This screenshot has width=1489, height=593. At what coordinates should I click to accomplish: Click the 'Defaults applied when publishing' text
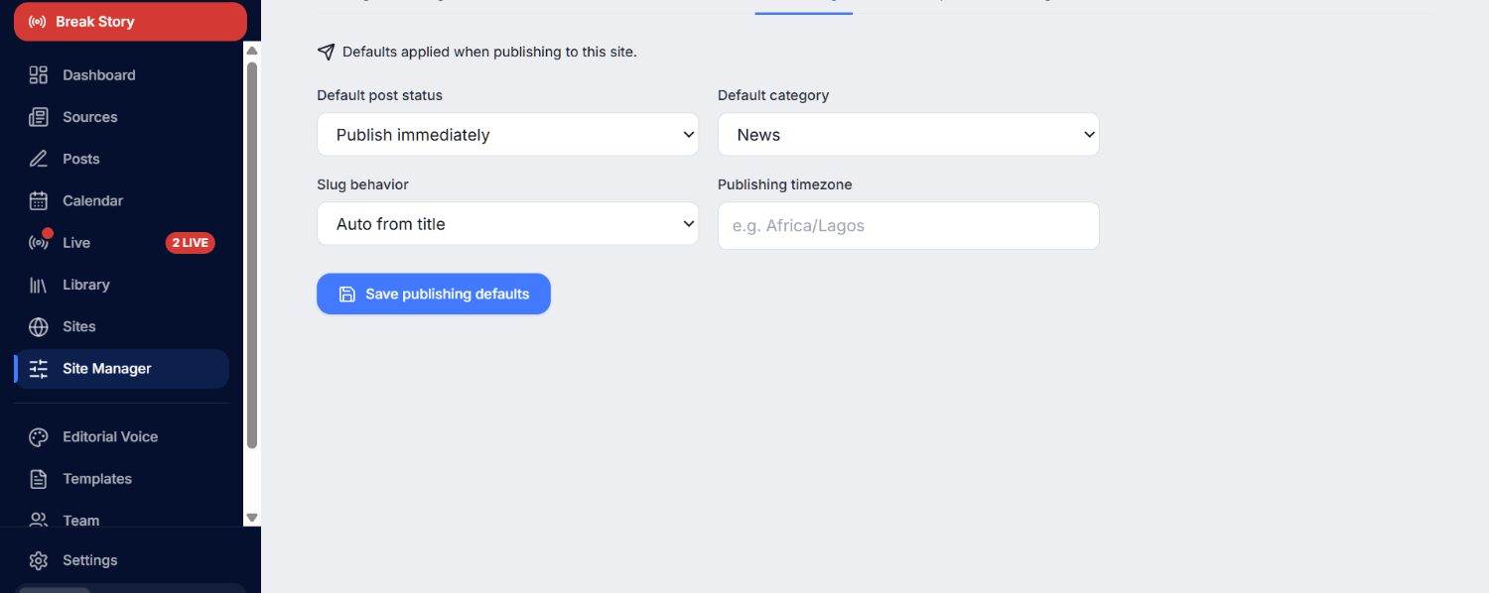(489, 52)
